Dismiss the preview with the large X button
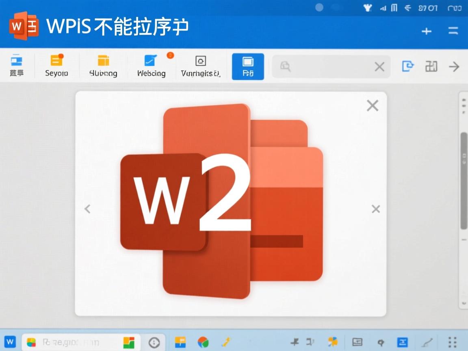Viewport: 468px width, 351px height. coord(372,105)
